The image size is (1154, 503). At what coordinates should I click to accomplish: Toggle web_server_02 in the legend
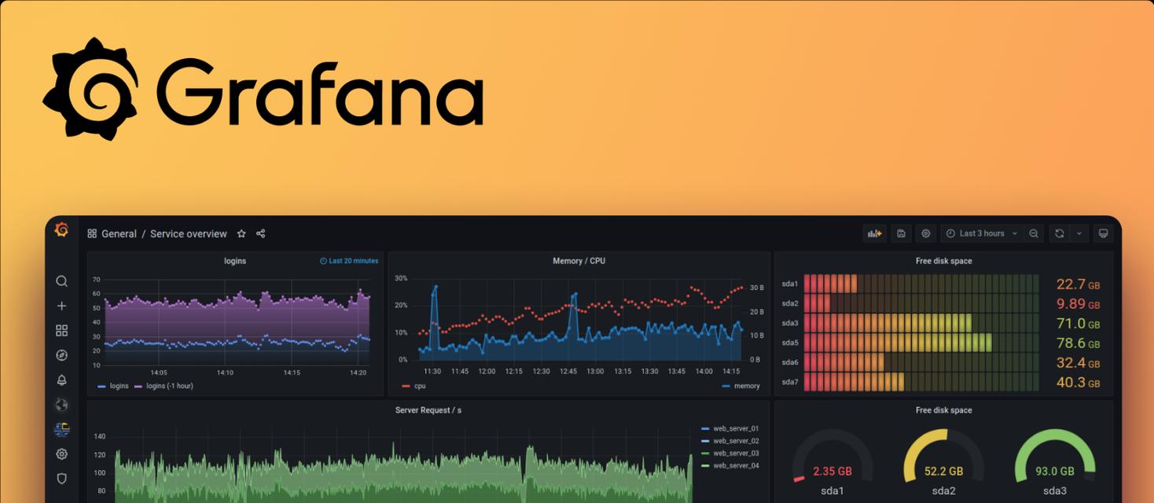pyautogui.click(x=730, y=441)
